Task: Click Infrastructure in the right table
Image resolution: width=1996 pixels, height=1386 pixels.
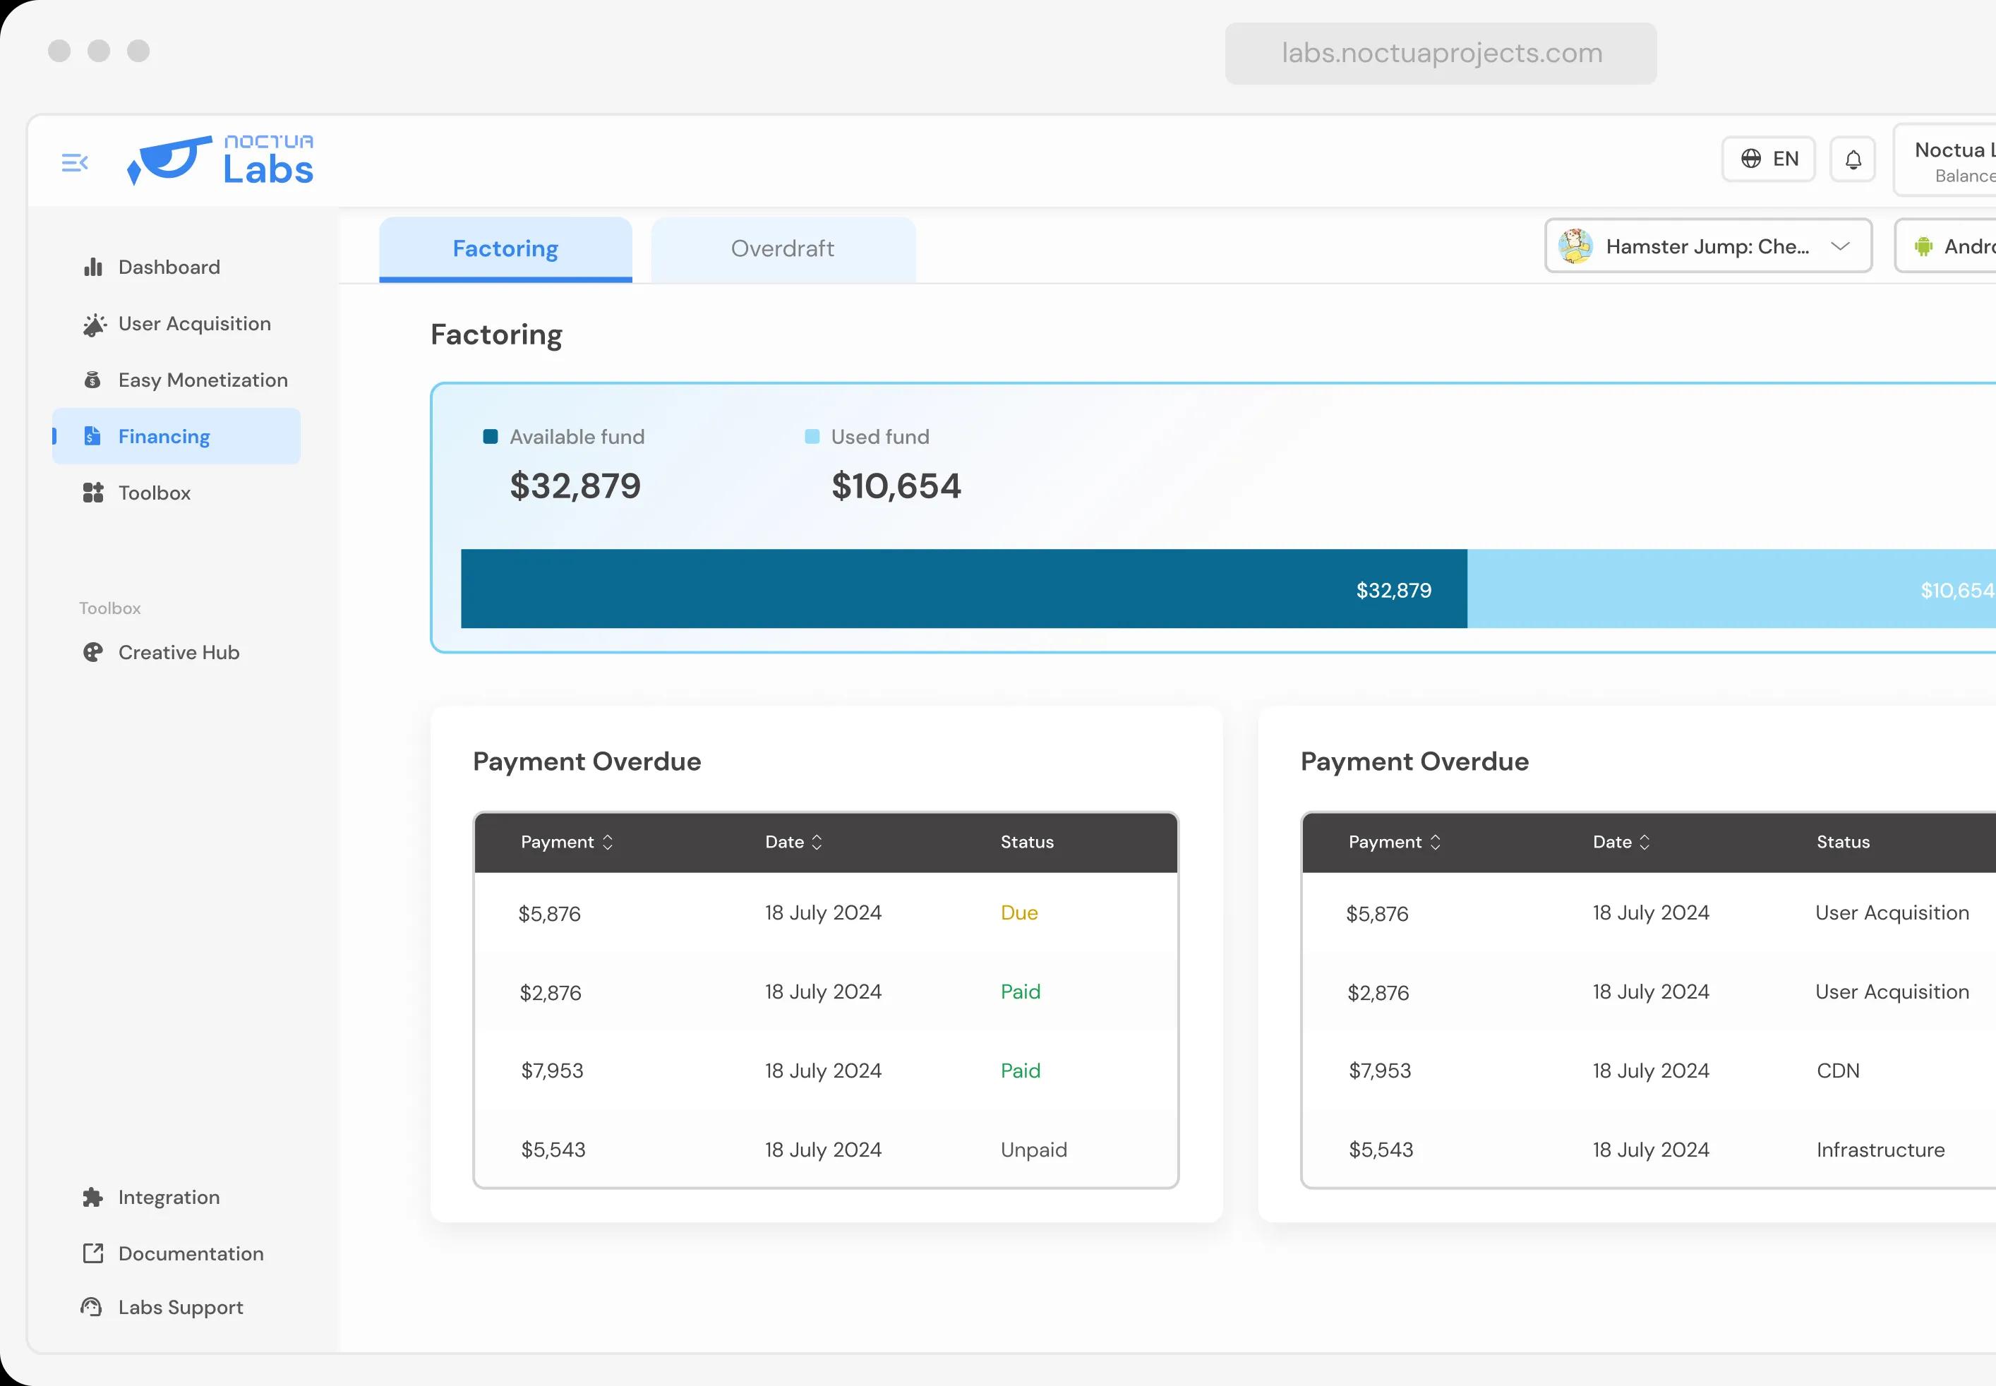Action: 1880,1150
